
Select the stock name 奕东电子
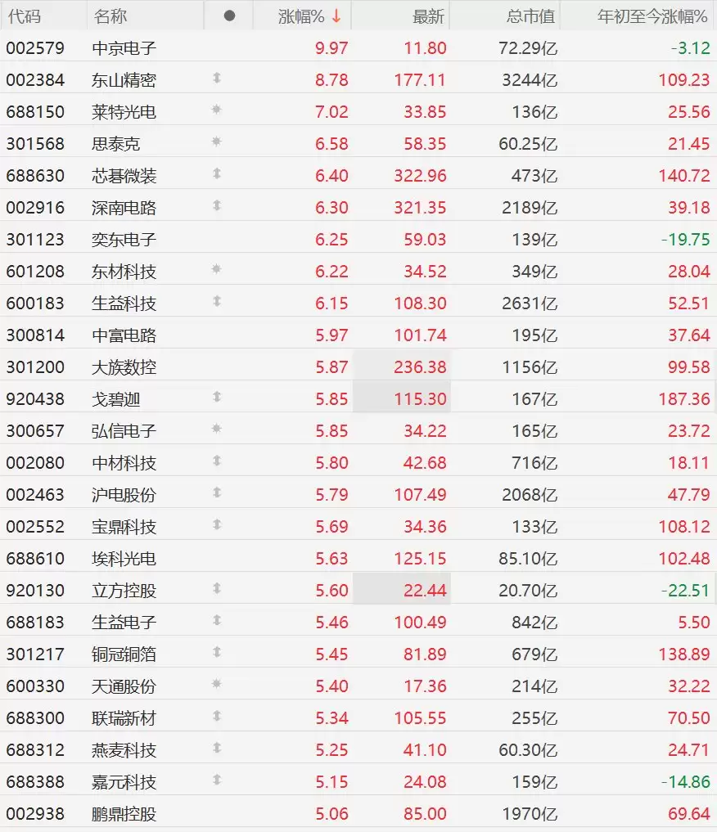click(124, 240)
